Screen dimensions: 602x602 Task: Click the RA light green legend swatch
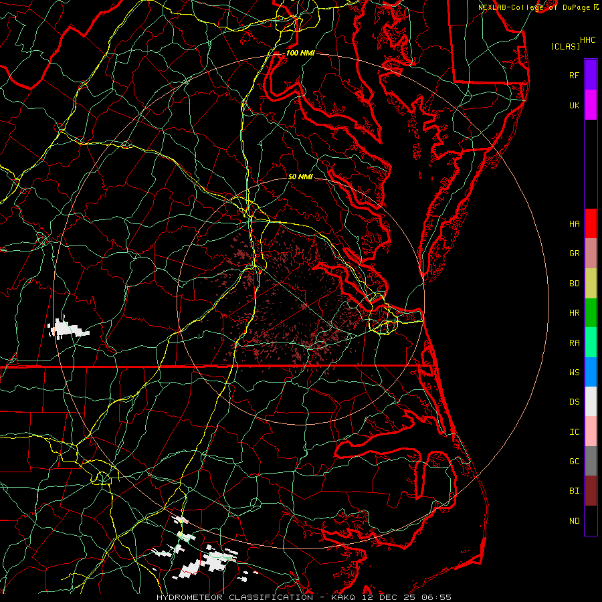pyautogui.click(x=591, y=342)
